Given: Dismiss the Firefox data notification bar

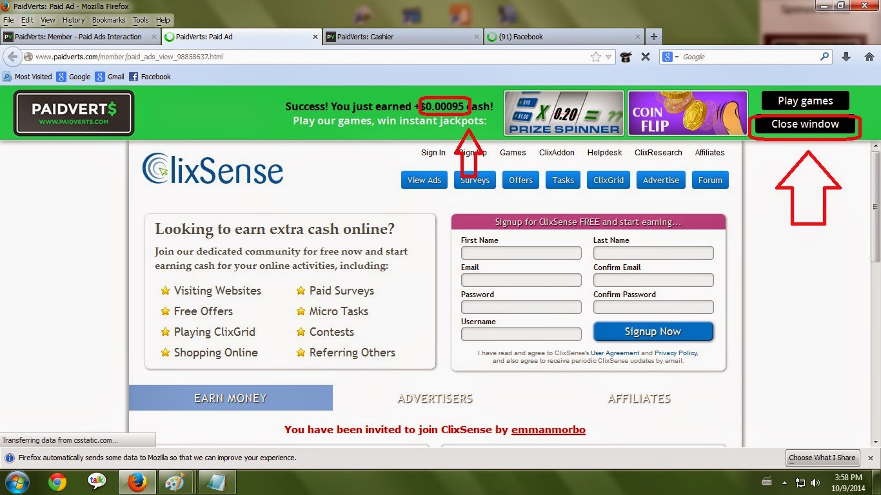Looking at the screenshot, I should click(870, 458).
